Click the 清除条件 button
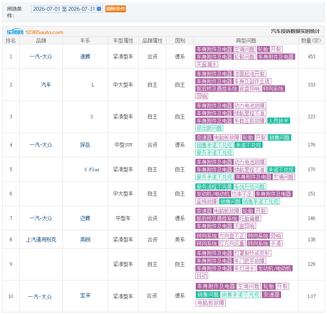 pos(115,9)
